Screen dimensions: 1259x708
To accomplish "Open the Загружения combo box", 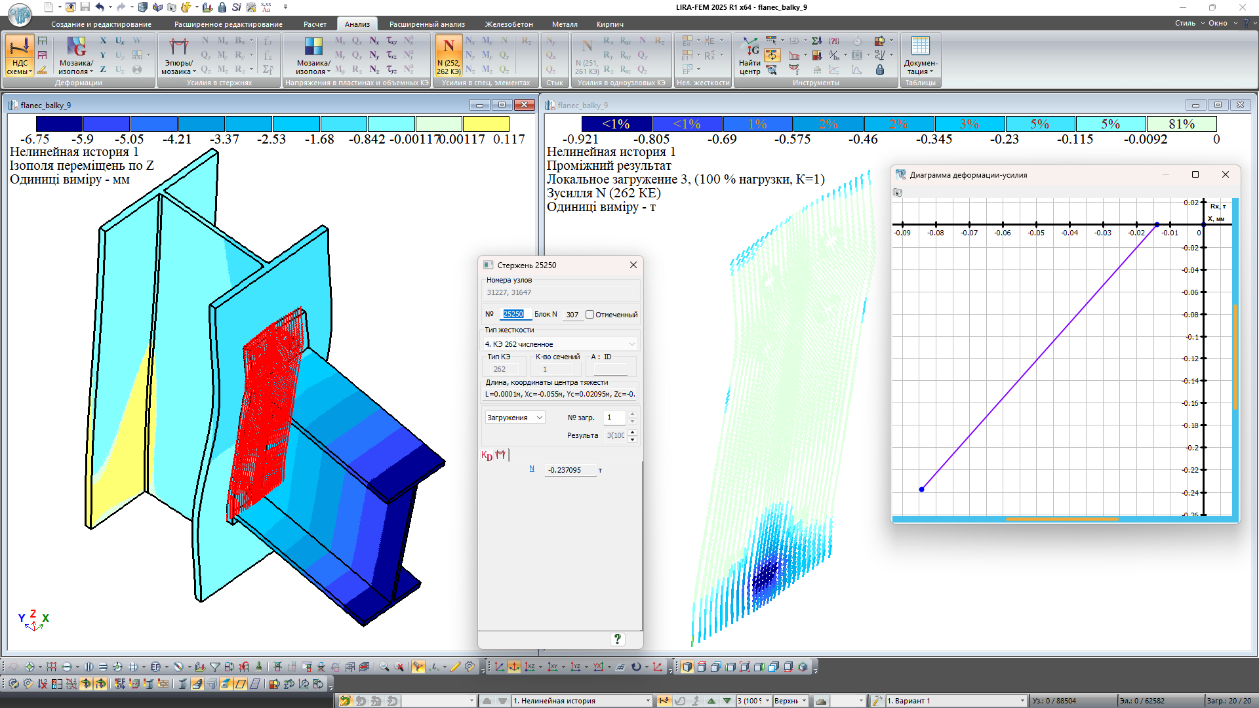I will pyautogui.click(x=515, y=418).
